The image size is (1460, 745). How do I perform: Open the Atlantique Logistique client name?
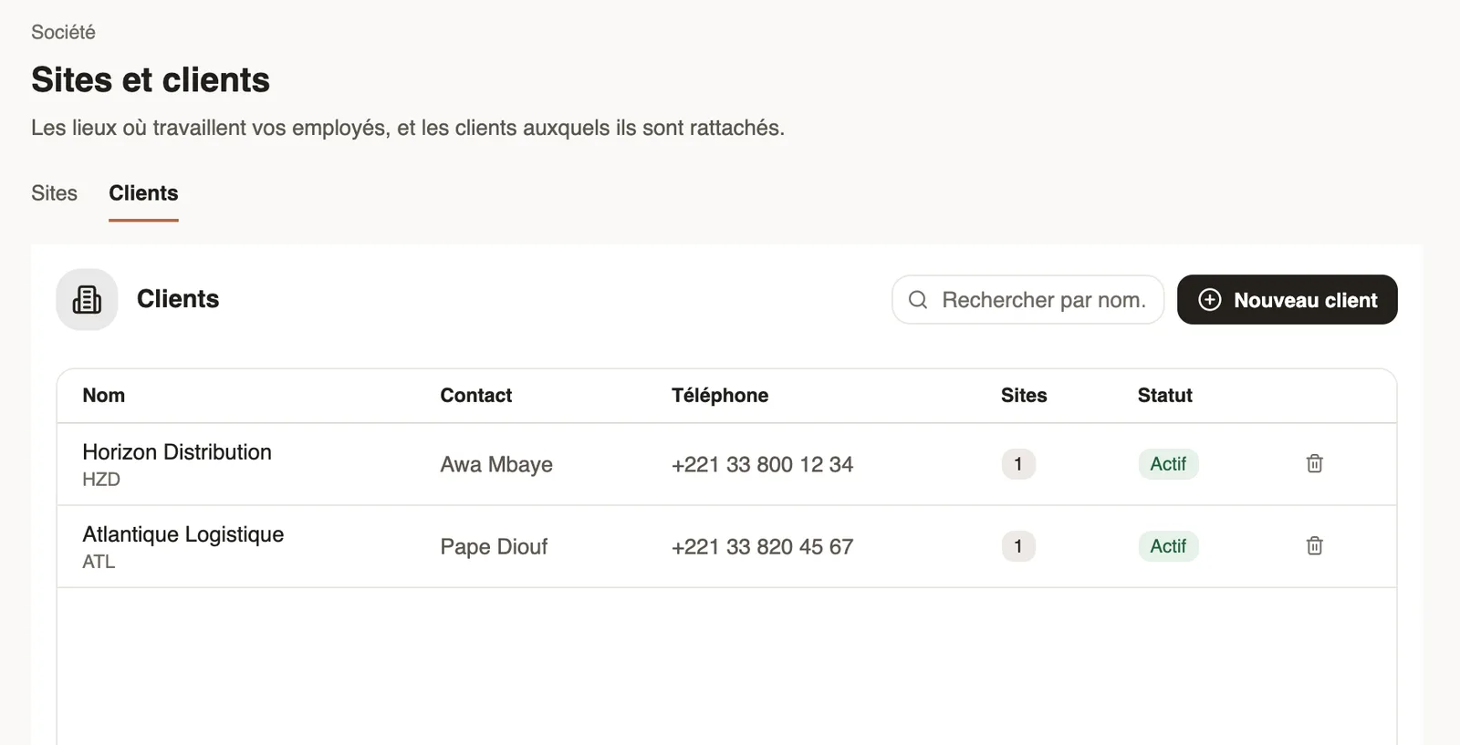[x=182, y=534]
